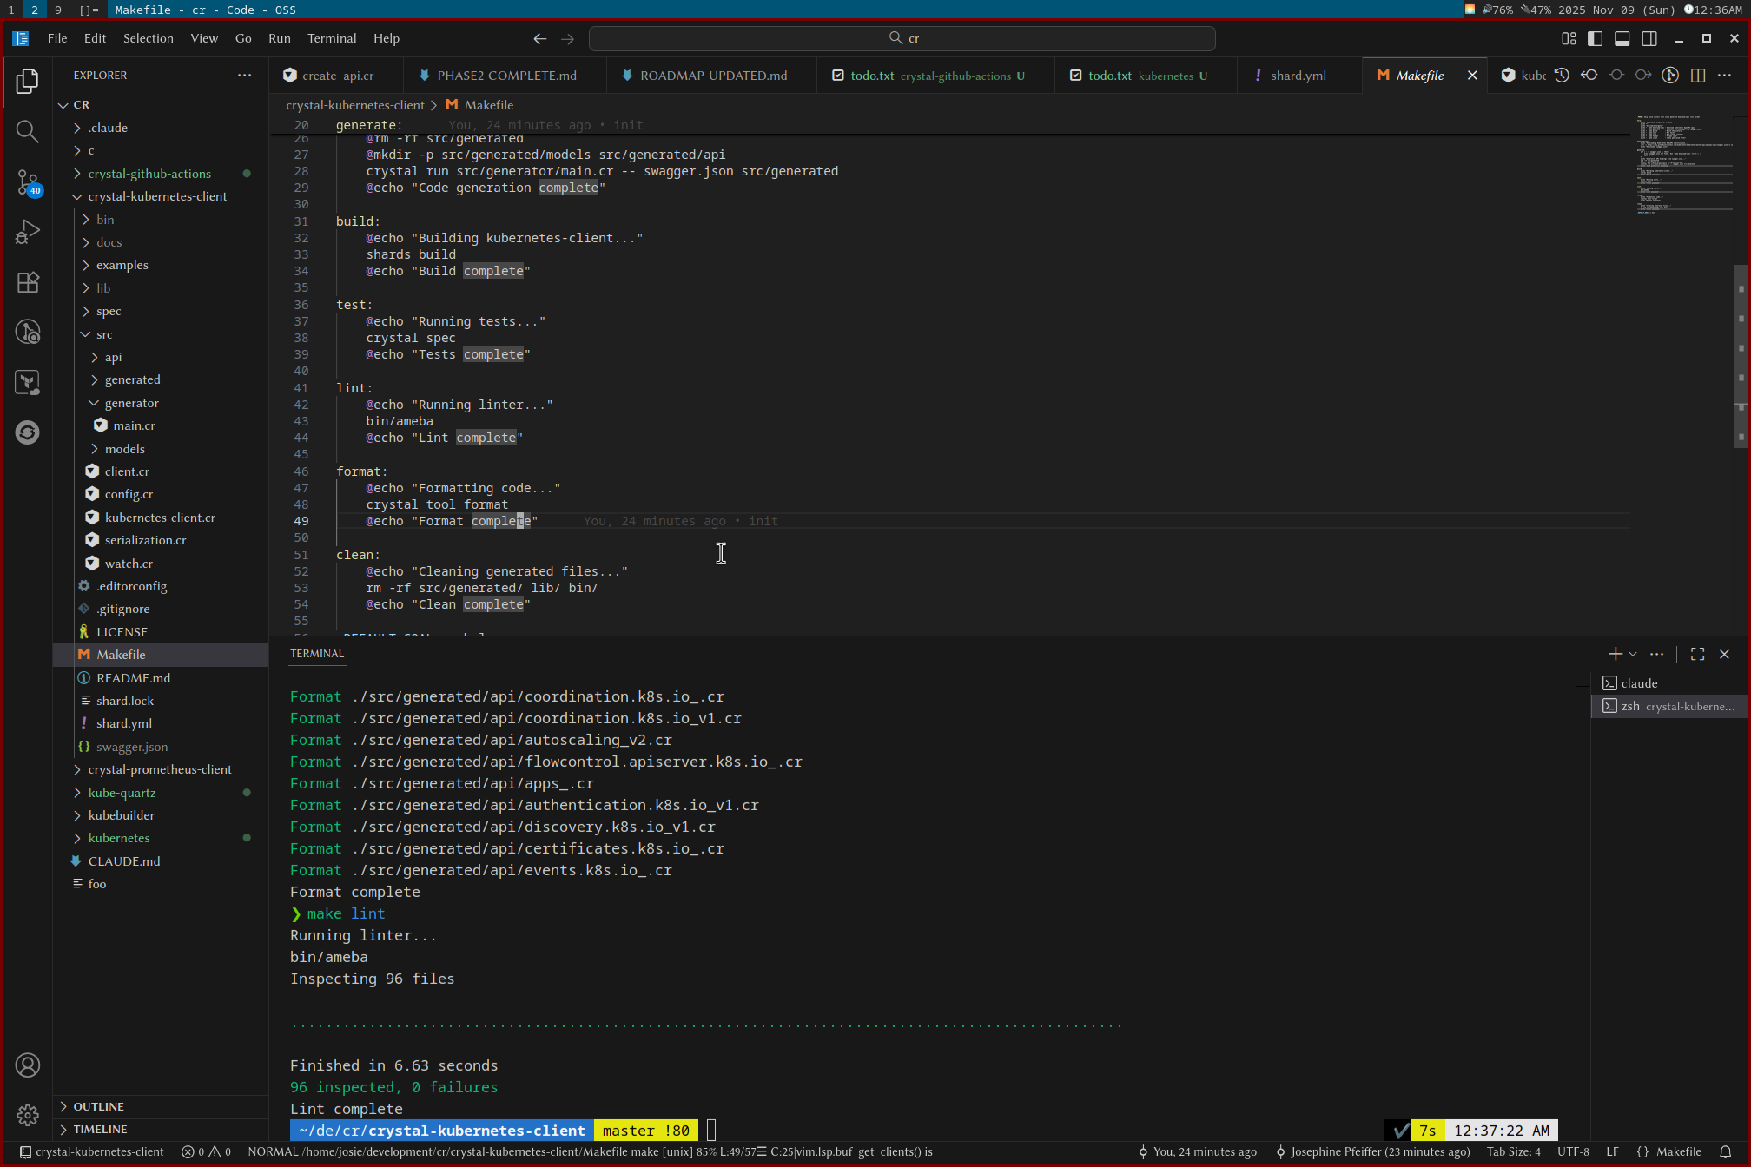
Task: Open the Search view in activity bar
Action: (x=27, y=131)
